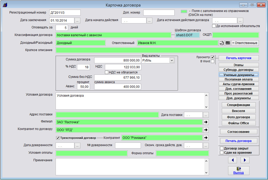Go to previous record with left arrow
Screen dimensions: 268x180
point(232,160)
